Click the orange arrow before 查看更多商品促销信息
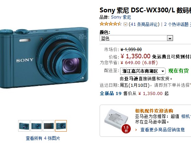191x143 pixels. tap(136, 130)
